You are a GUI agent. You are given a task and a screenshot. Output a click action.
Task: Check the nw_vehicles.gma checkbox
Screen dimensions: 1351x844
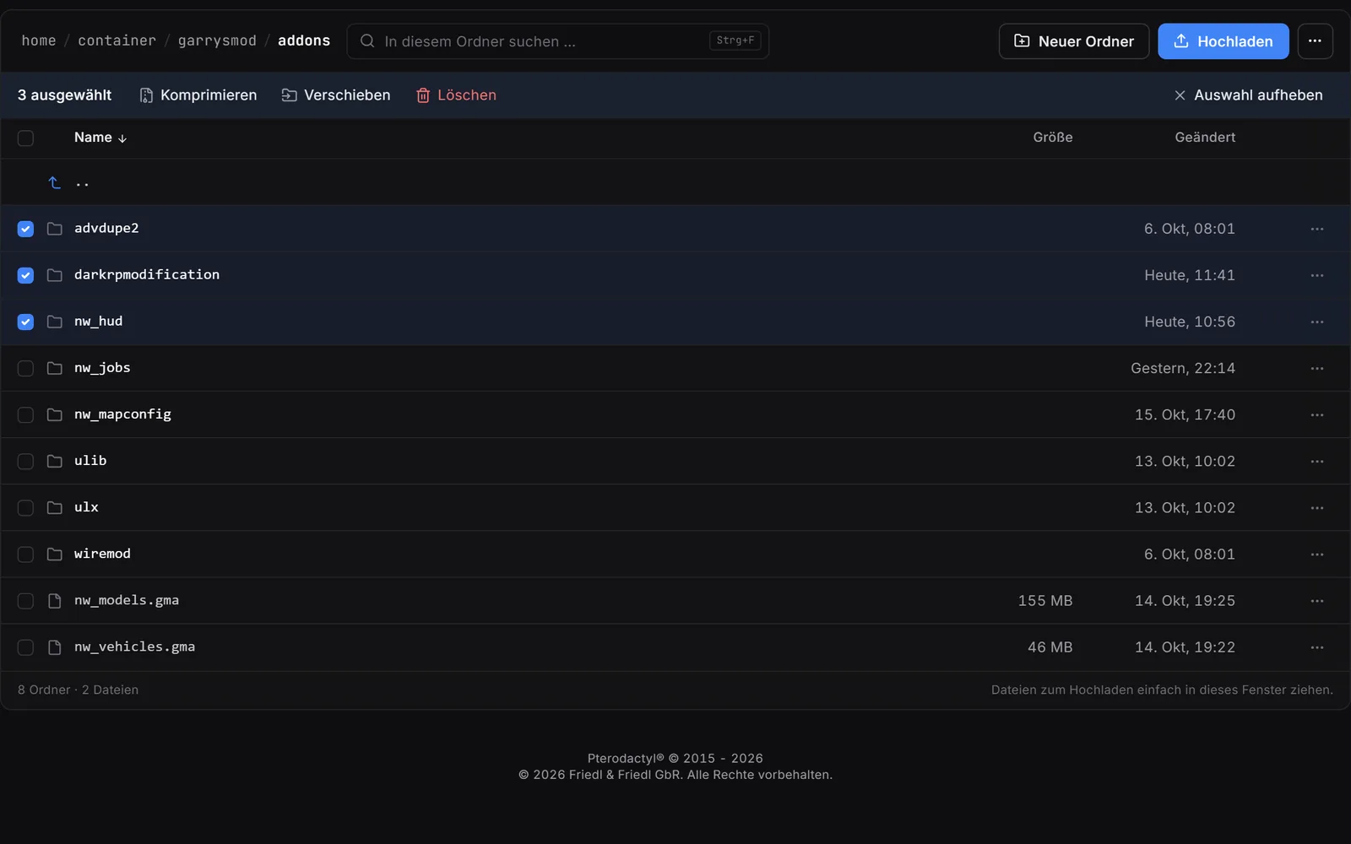[x=25, y=647]
